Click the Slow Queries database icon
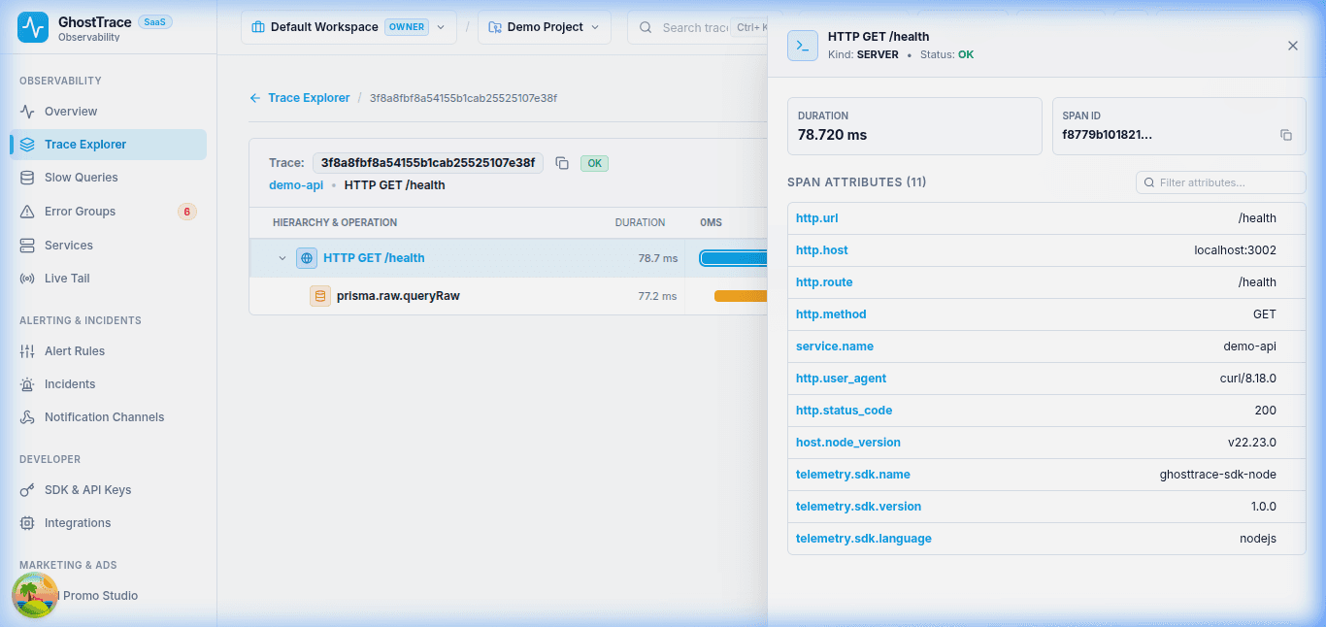The height and width of the screenshot is (627, 1326). [27, 178]
